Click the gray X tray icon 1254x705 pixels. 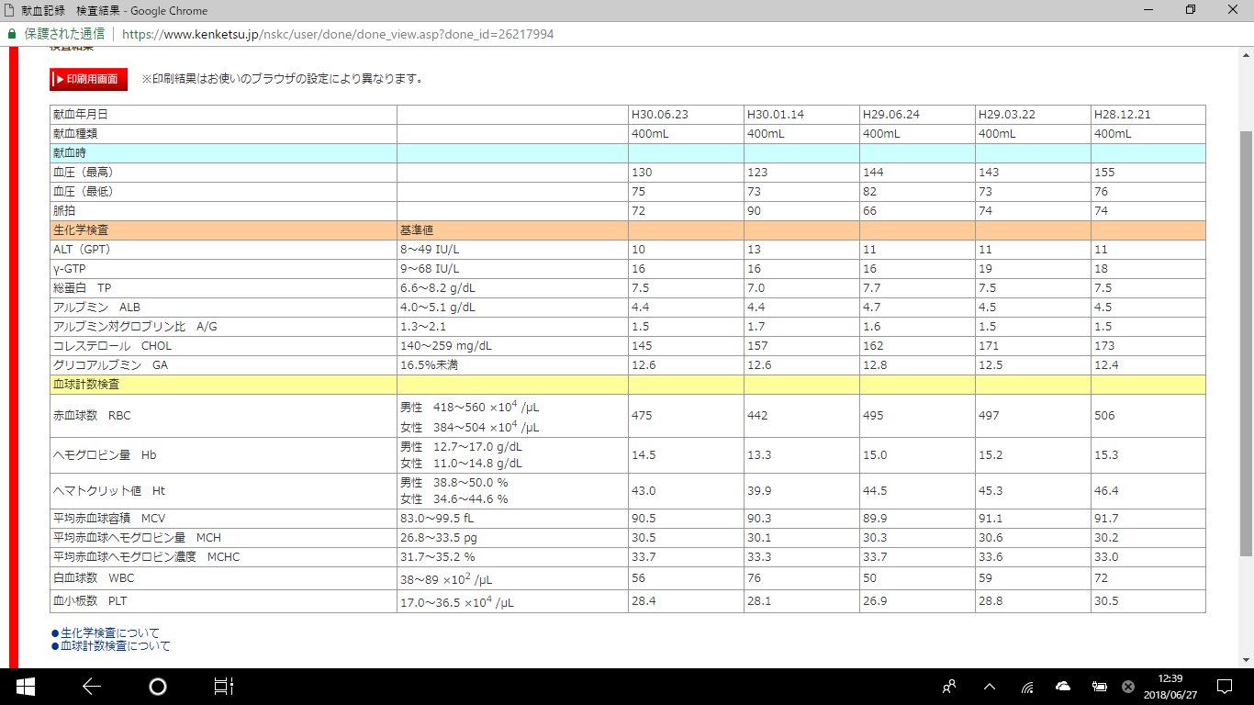(1128, 687)
